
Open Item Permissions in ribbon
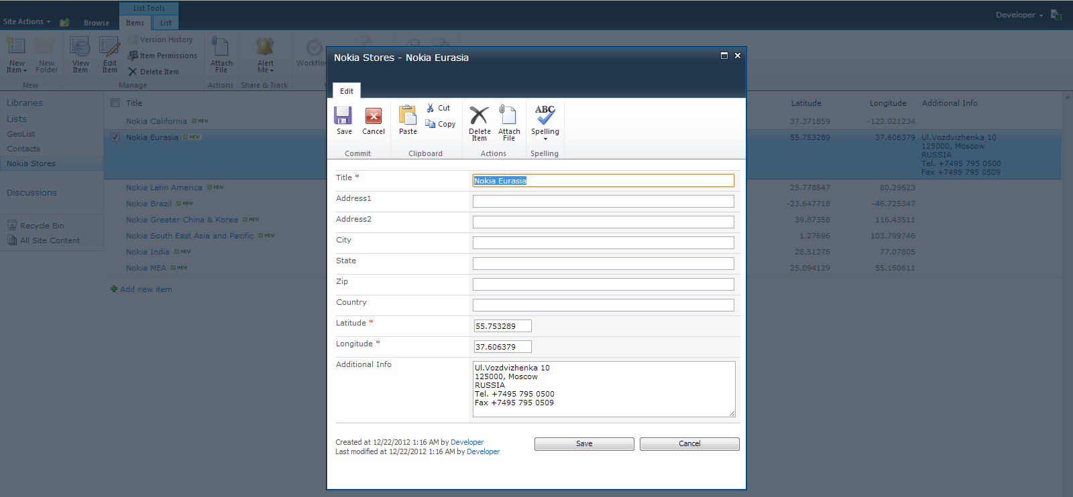163,56
